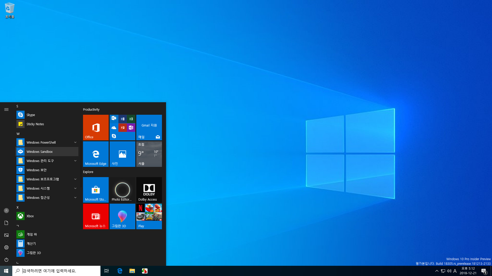This screenshot has height=276, width=492.
Task: Click the Outlook icon in Office folder tile
Action: (114, 119)
